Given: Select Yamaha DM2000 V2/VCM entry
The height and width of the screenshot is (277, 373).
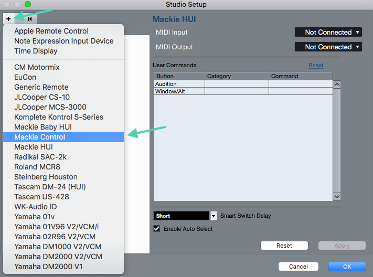Looking at the screenshot, I should 63,257.
